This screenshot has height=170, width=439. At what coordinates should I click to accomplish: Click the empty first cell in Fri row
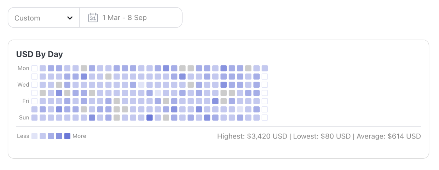pos(34,101)
